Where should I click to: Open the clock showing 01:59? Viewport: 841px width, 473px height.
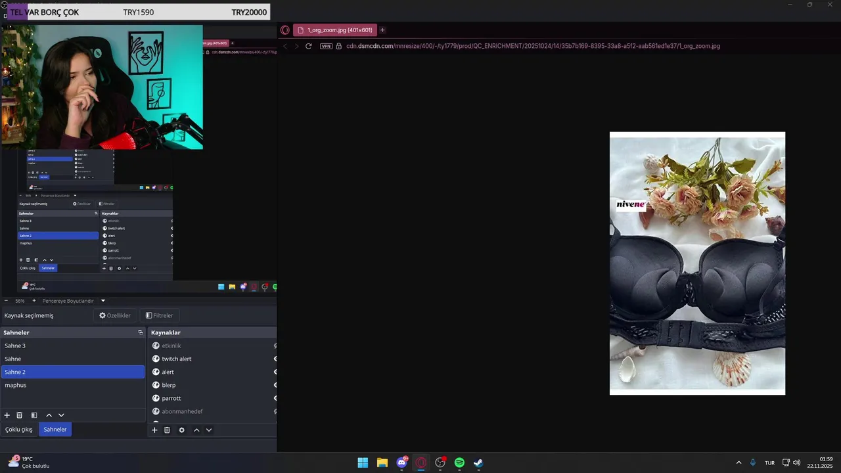(x=820, y=462)
